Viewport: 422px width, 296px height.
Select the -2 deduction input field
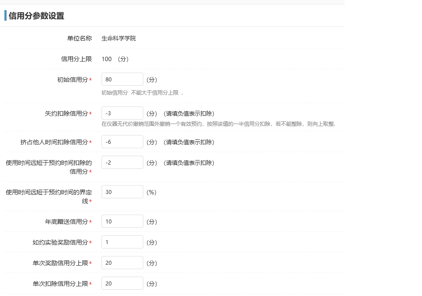click(122, 162)
